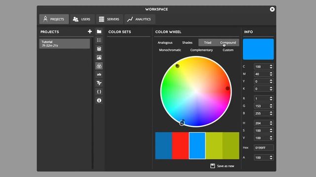This screenshot has width=316, height=177.
Task: Click the Info heading
Action: (x=248, y=31)
